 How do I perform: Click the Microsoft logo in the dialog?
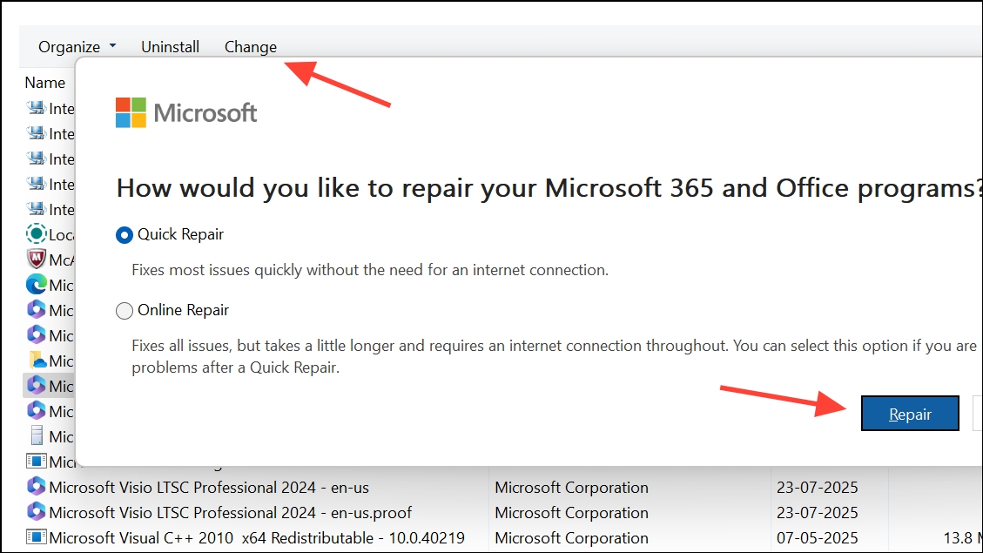click(186, 113)
